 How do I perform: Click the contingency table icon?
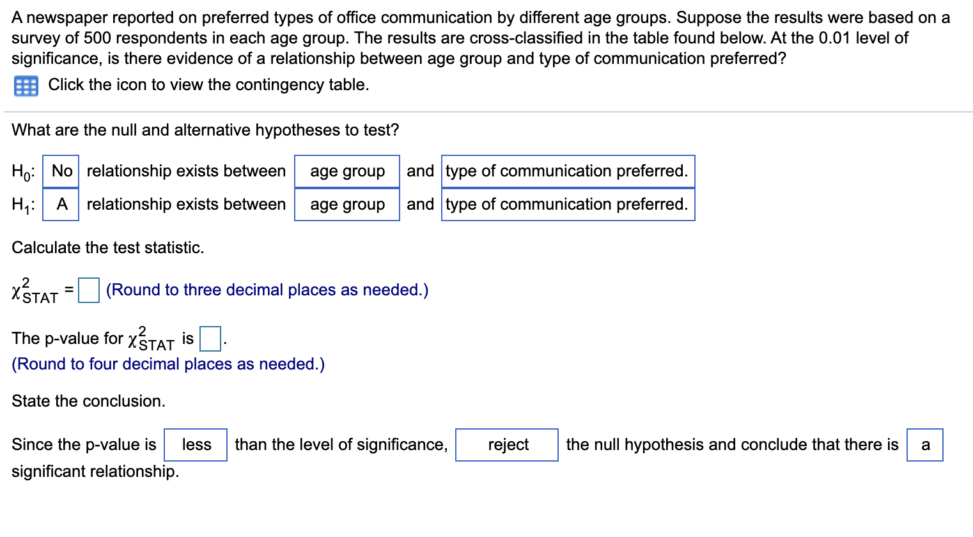click(26, 85)
